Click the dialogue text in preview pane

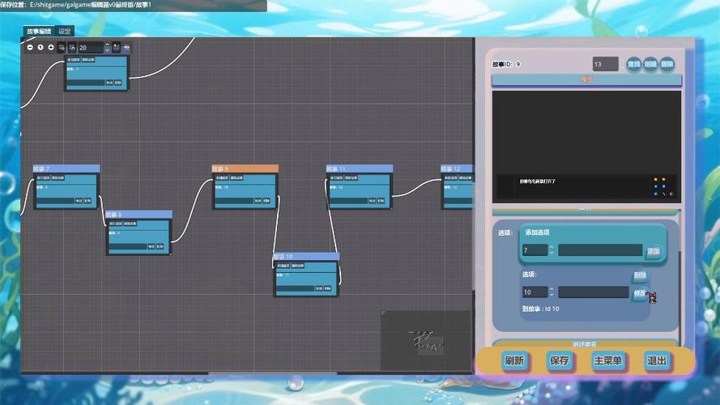point(537,181)
